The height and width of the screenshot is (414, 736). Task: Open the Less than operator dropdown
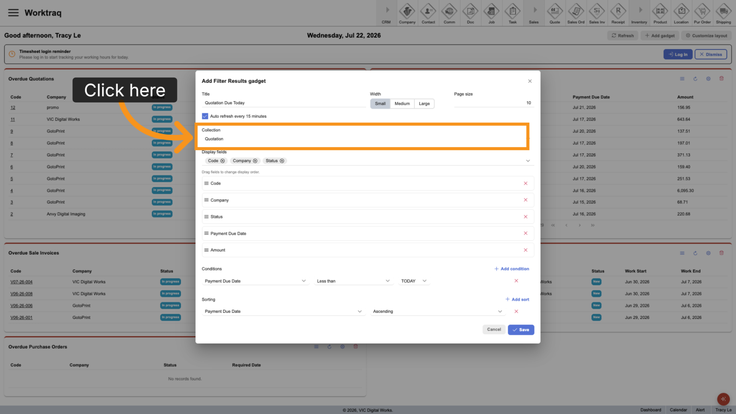tap(353, 281)
